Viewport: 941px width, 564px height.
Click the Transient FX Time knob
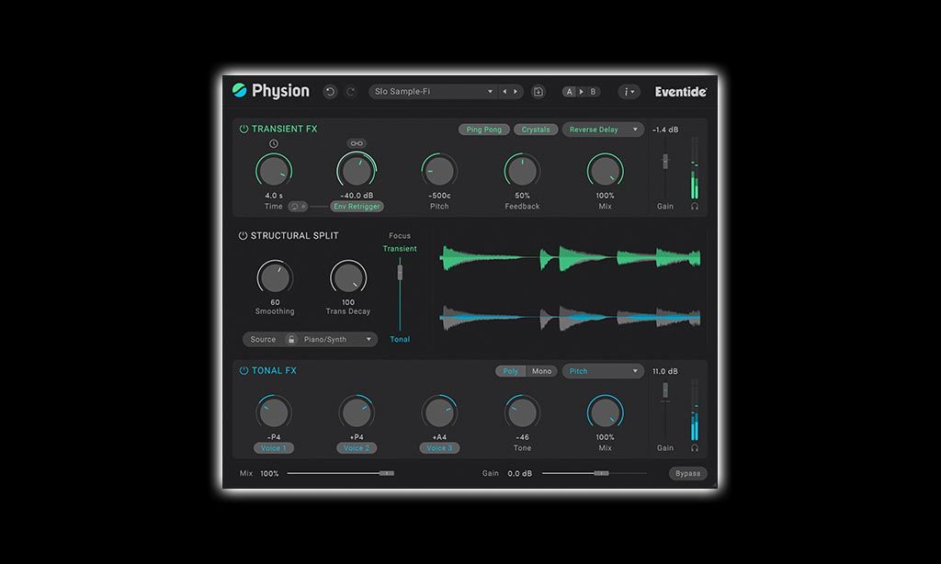274,171
